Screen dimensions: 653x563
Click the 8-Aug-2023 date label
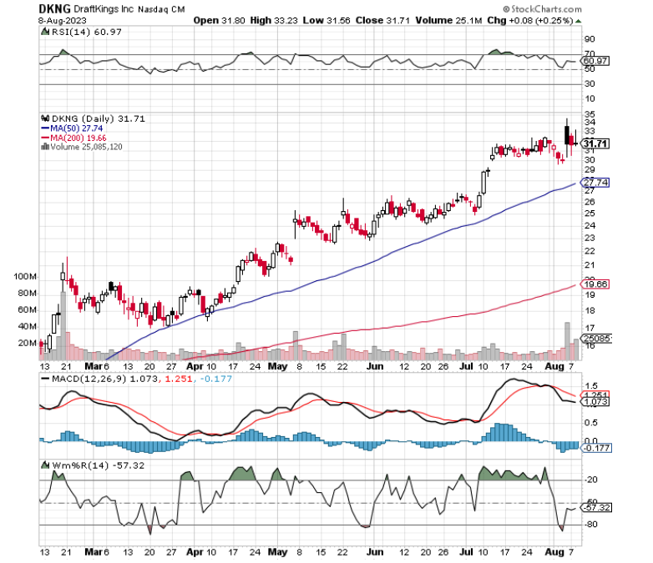coord(62,21)
